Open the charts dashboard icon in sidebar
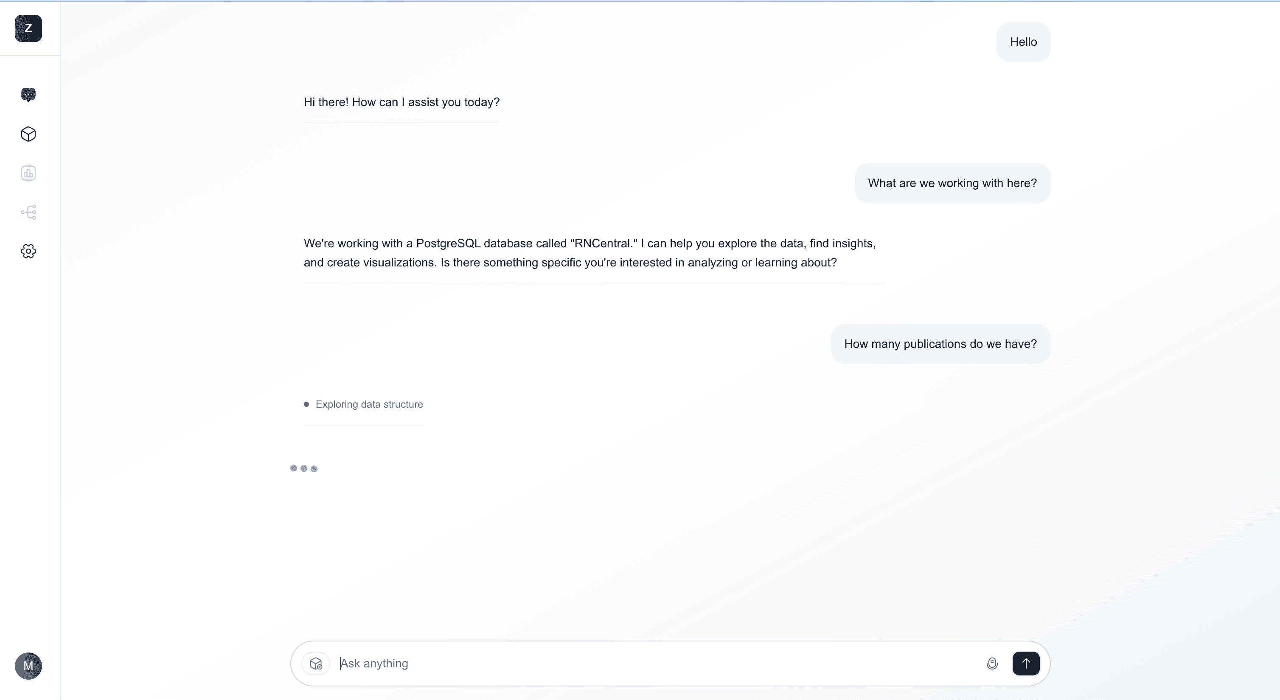The height and width of the screenshot is (700, 1280). click(28, 173)
